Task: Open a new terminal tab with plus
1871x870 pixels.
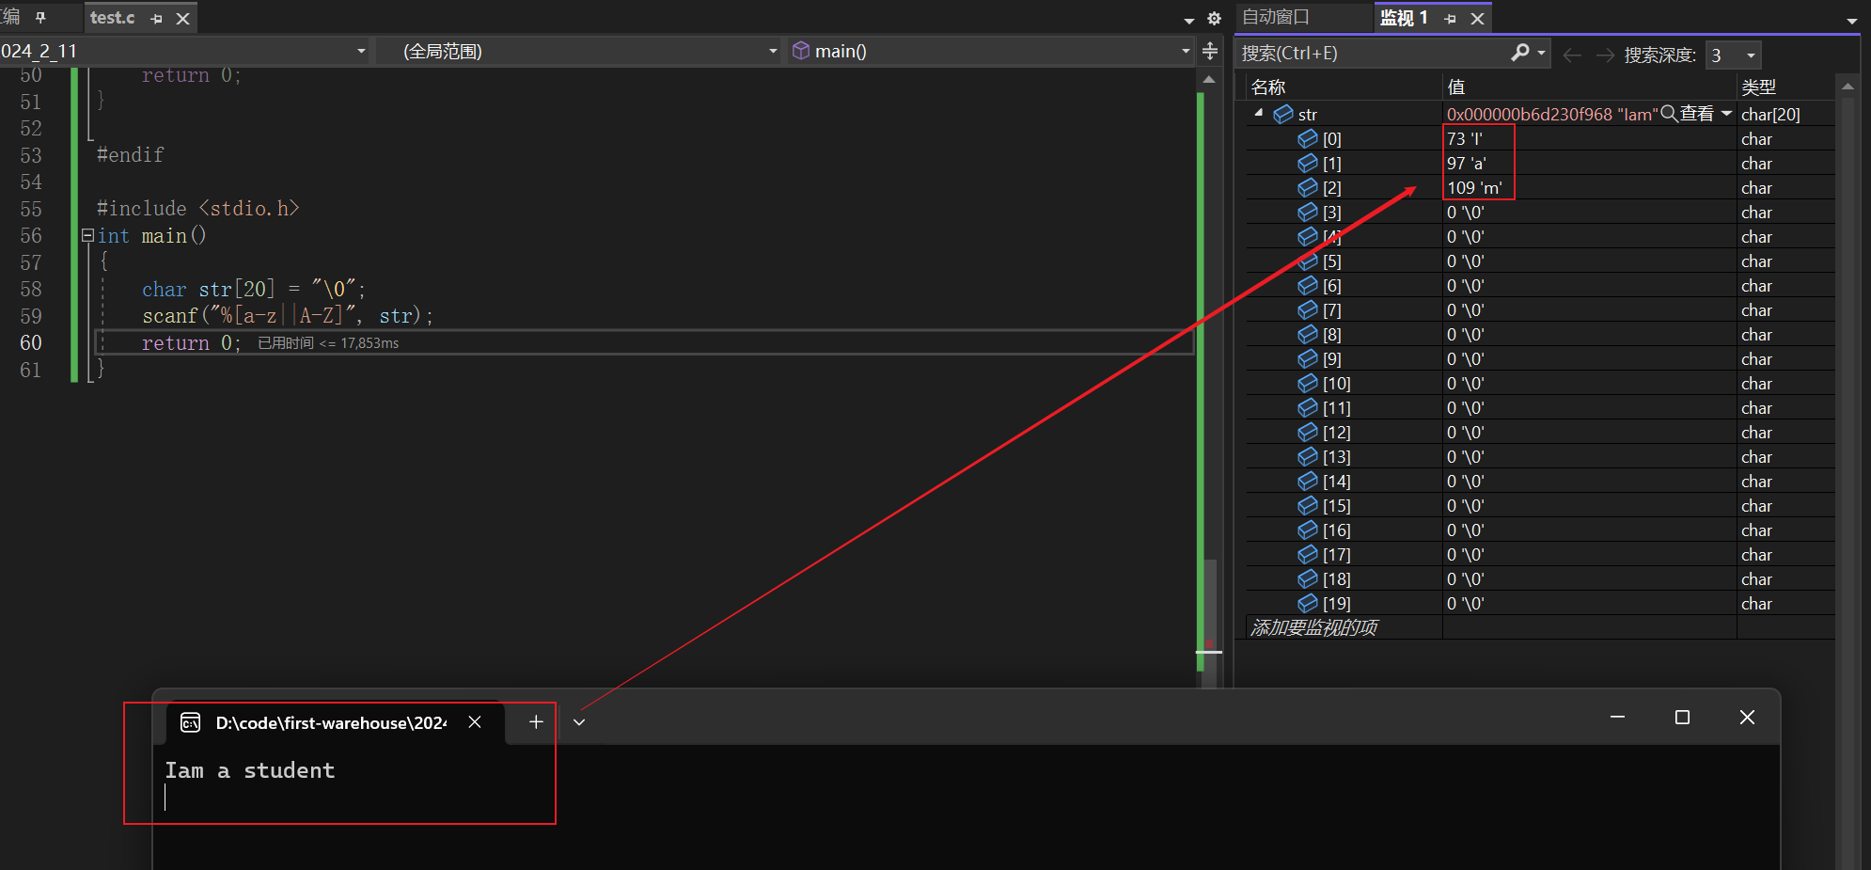Action: (536, 721)
